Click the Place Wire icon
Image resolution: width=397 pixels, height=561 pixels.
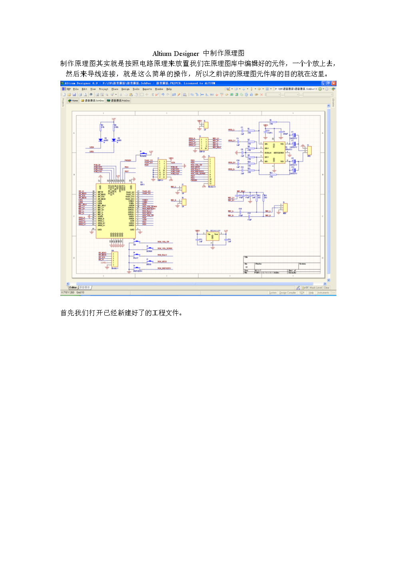coord(192,95)
